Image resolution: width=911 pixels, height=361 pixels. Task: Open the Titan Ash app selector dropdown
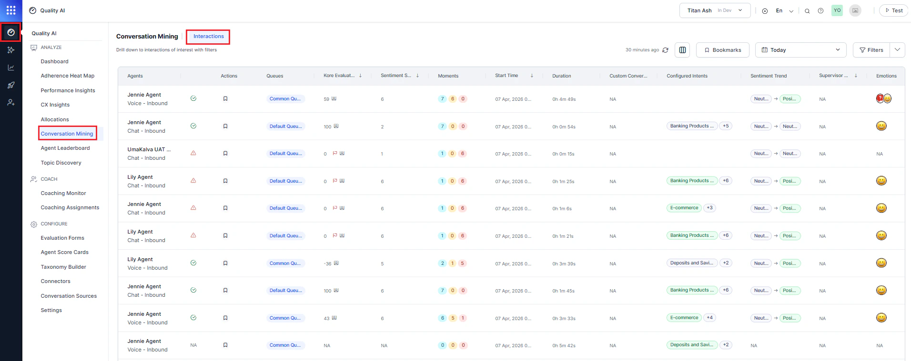[715, 10]
